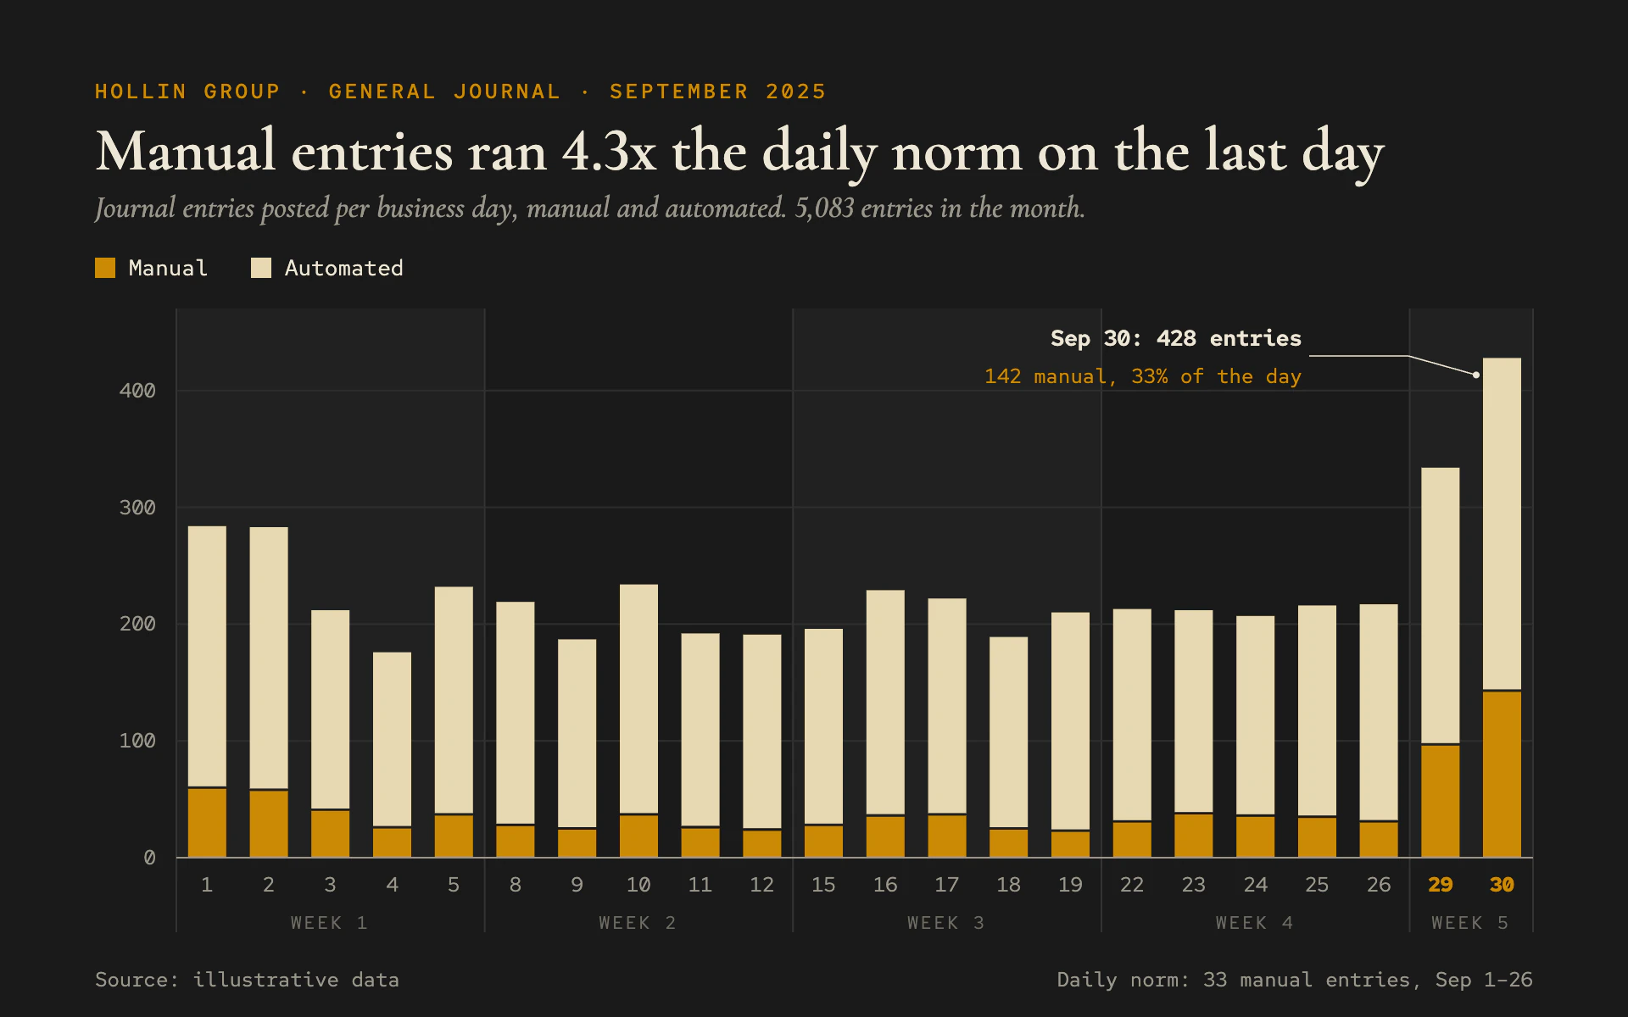Image resolution: width=1628 pixels, height=1017 pixels.
Task: Click the '400' y-axis tick label
Action: 137,391
